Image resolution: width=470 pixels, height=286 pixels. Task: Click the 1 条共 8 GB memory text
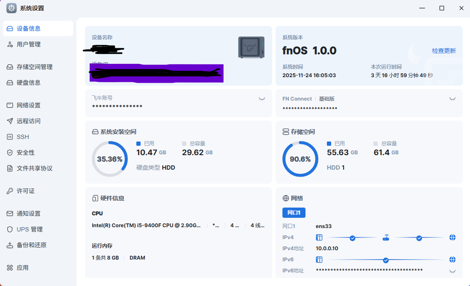pyautogui.click(x=105, y=258)
